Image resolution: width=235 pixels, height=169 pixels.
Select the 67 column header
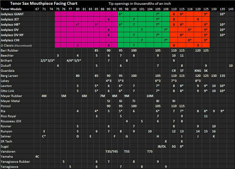[37, 9]
